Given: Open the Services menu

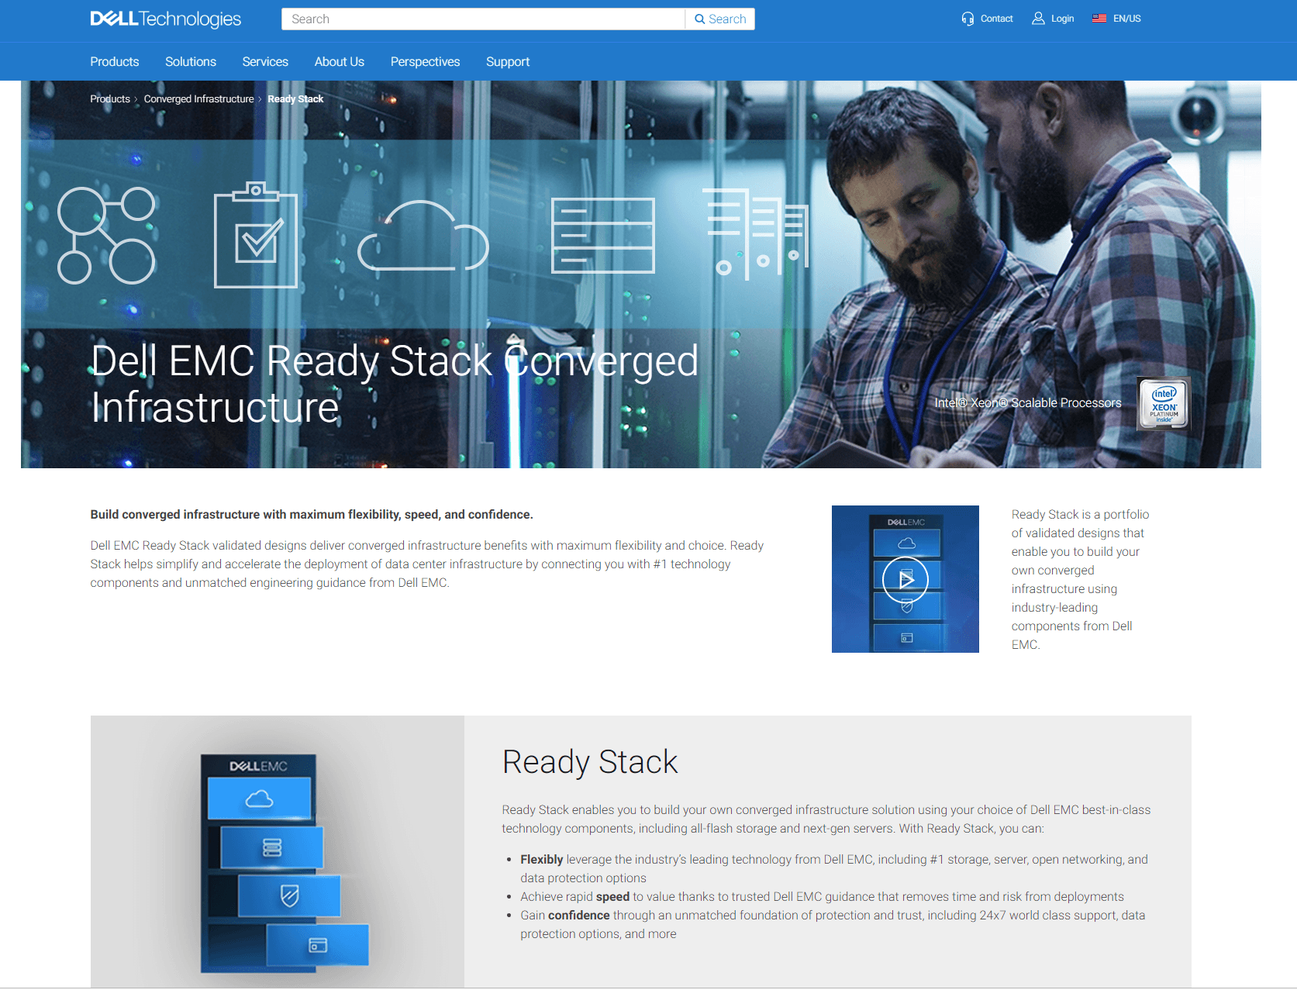Looking at the screenshot, I should [265, 61].
